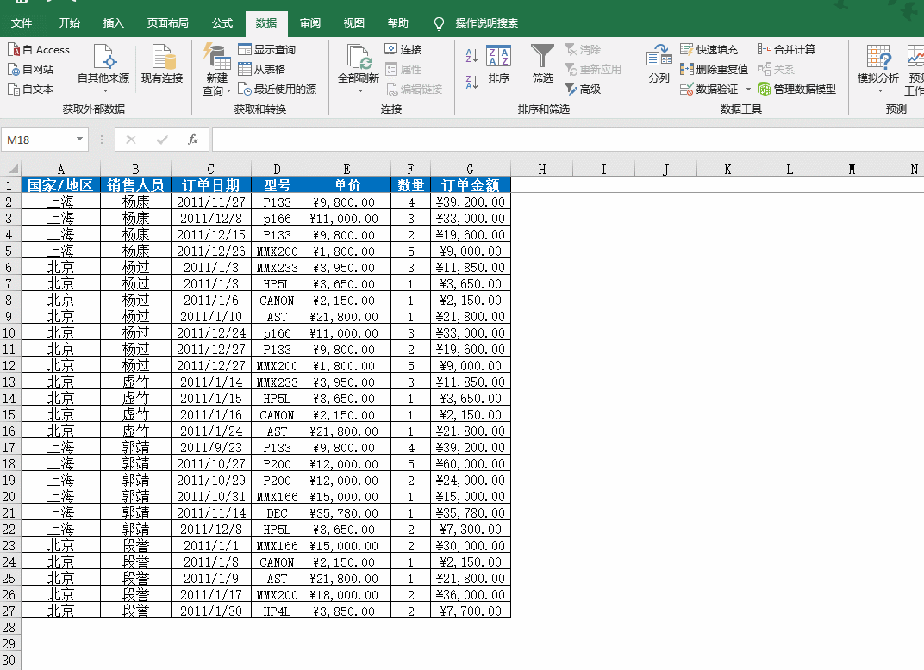Click the lightbulb Tell Me search

(x=439, y=23)
